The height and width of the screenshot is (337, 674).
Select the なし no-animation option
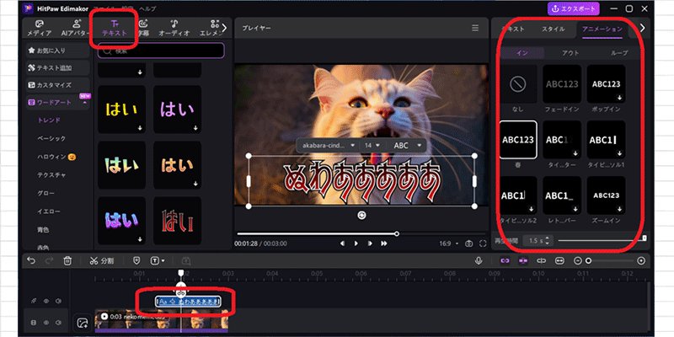[x=518, y=84]
